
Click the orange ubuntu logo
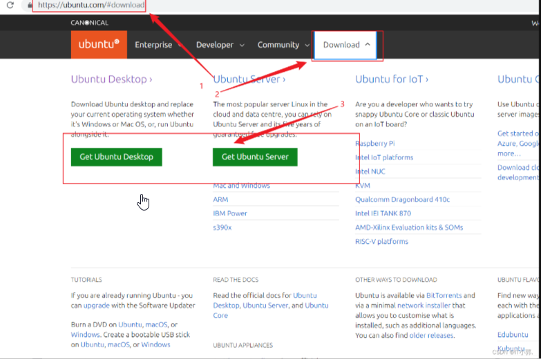[99, 44]
